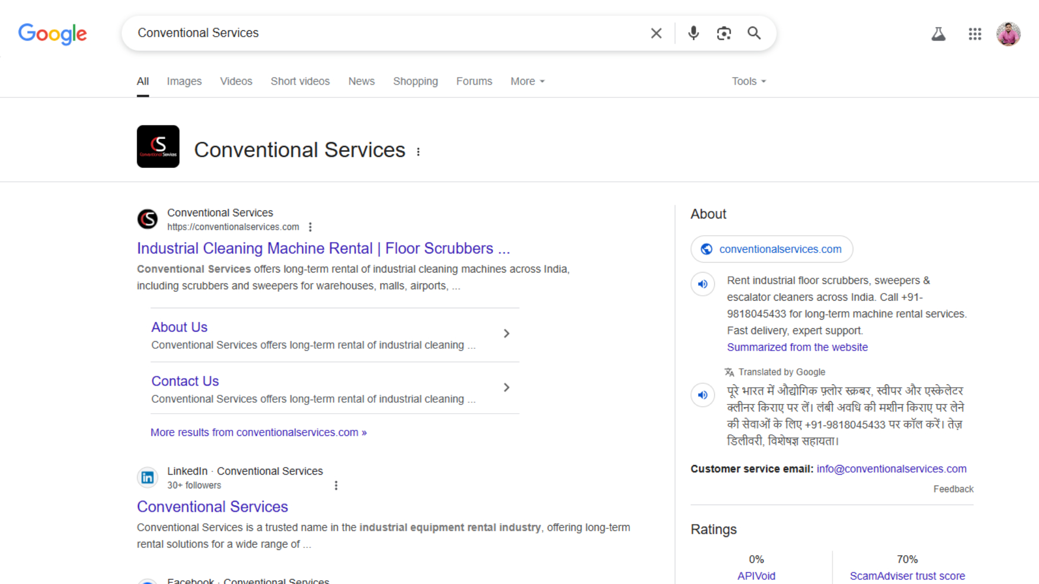Click inside the search input field
Screen dimensions: 1039x584
[379, 33]
